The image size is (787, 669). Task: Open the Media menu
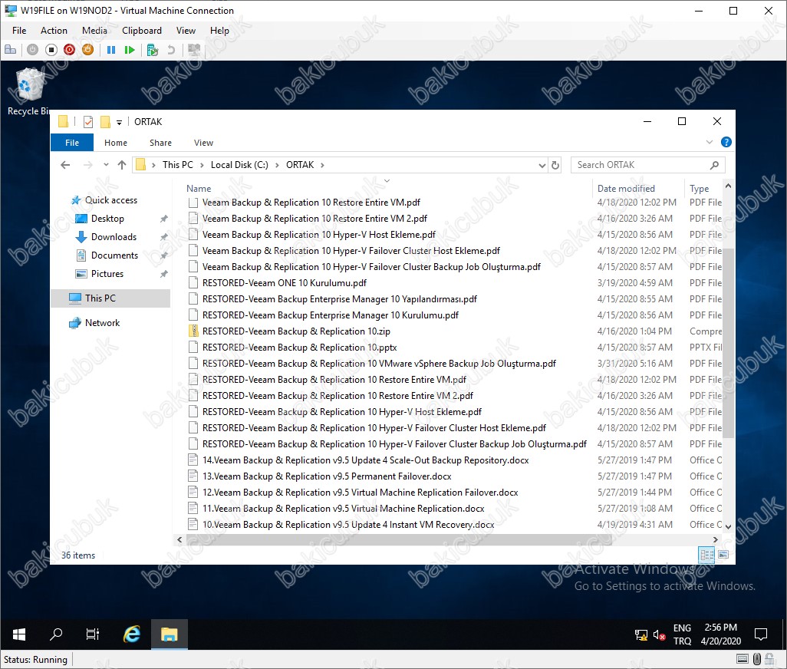(x=94, y=31)
